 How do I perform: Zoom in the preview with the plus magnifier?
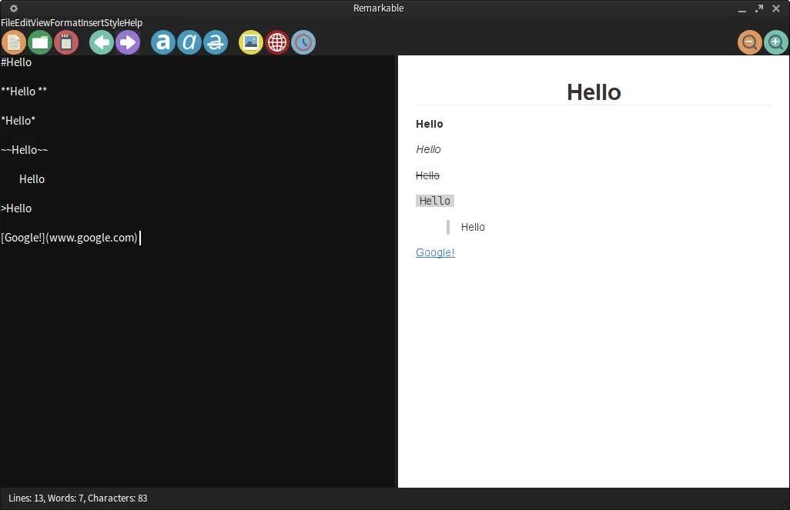tap(776, 42)
